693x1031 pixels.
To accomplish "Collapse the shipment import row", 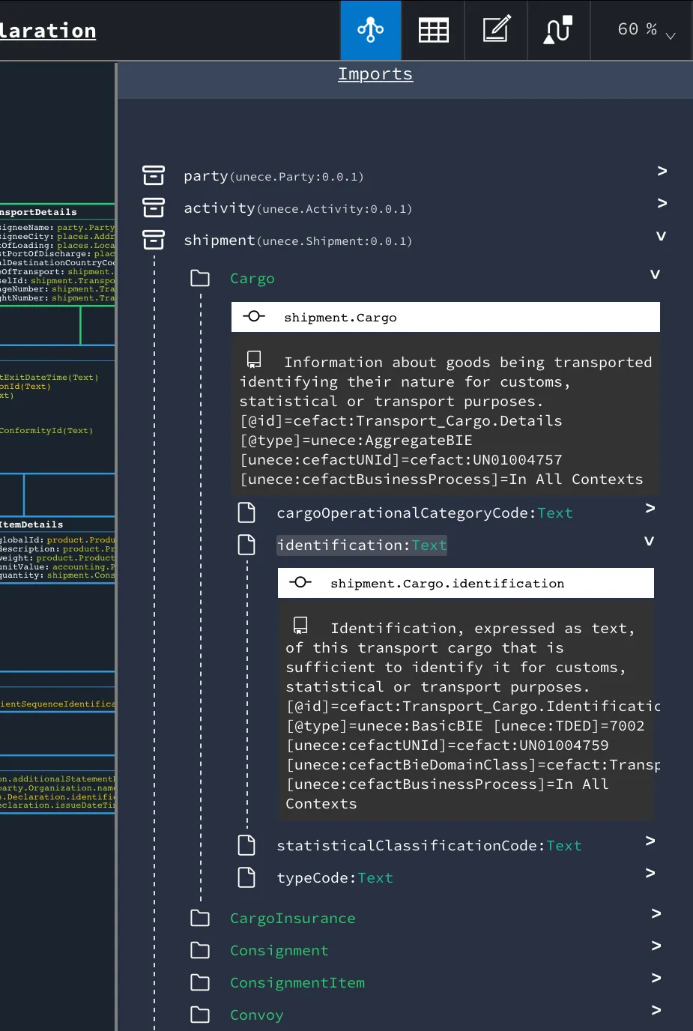I will click(661, 235).
